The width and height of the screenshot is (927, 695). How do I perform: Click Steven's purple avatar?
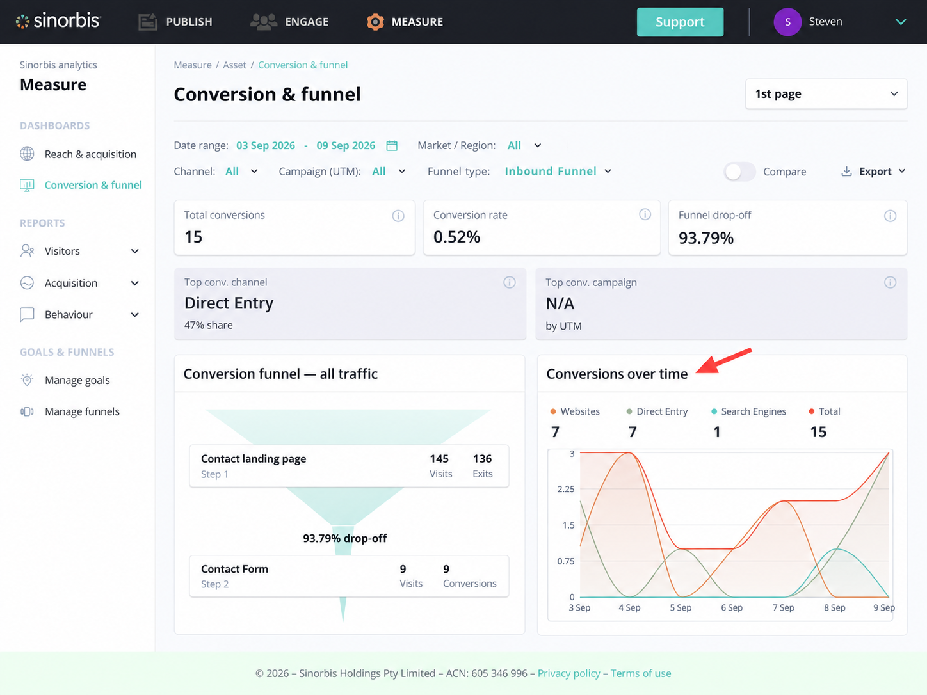(787, 22)
